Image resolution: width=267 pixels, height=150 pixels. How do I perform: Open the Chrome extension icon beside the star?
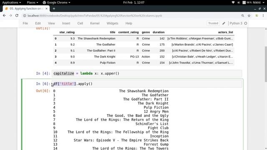coord(257,16)
